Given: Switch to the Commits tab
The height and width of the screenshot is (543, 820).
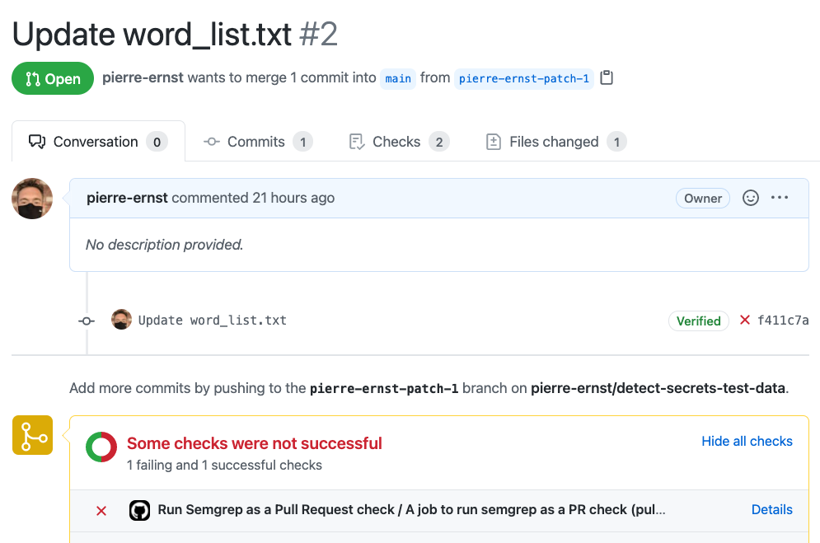Looking at the screenshot, I should [x=257, y=141].
